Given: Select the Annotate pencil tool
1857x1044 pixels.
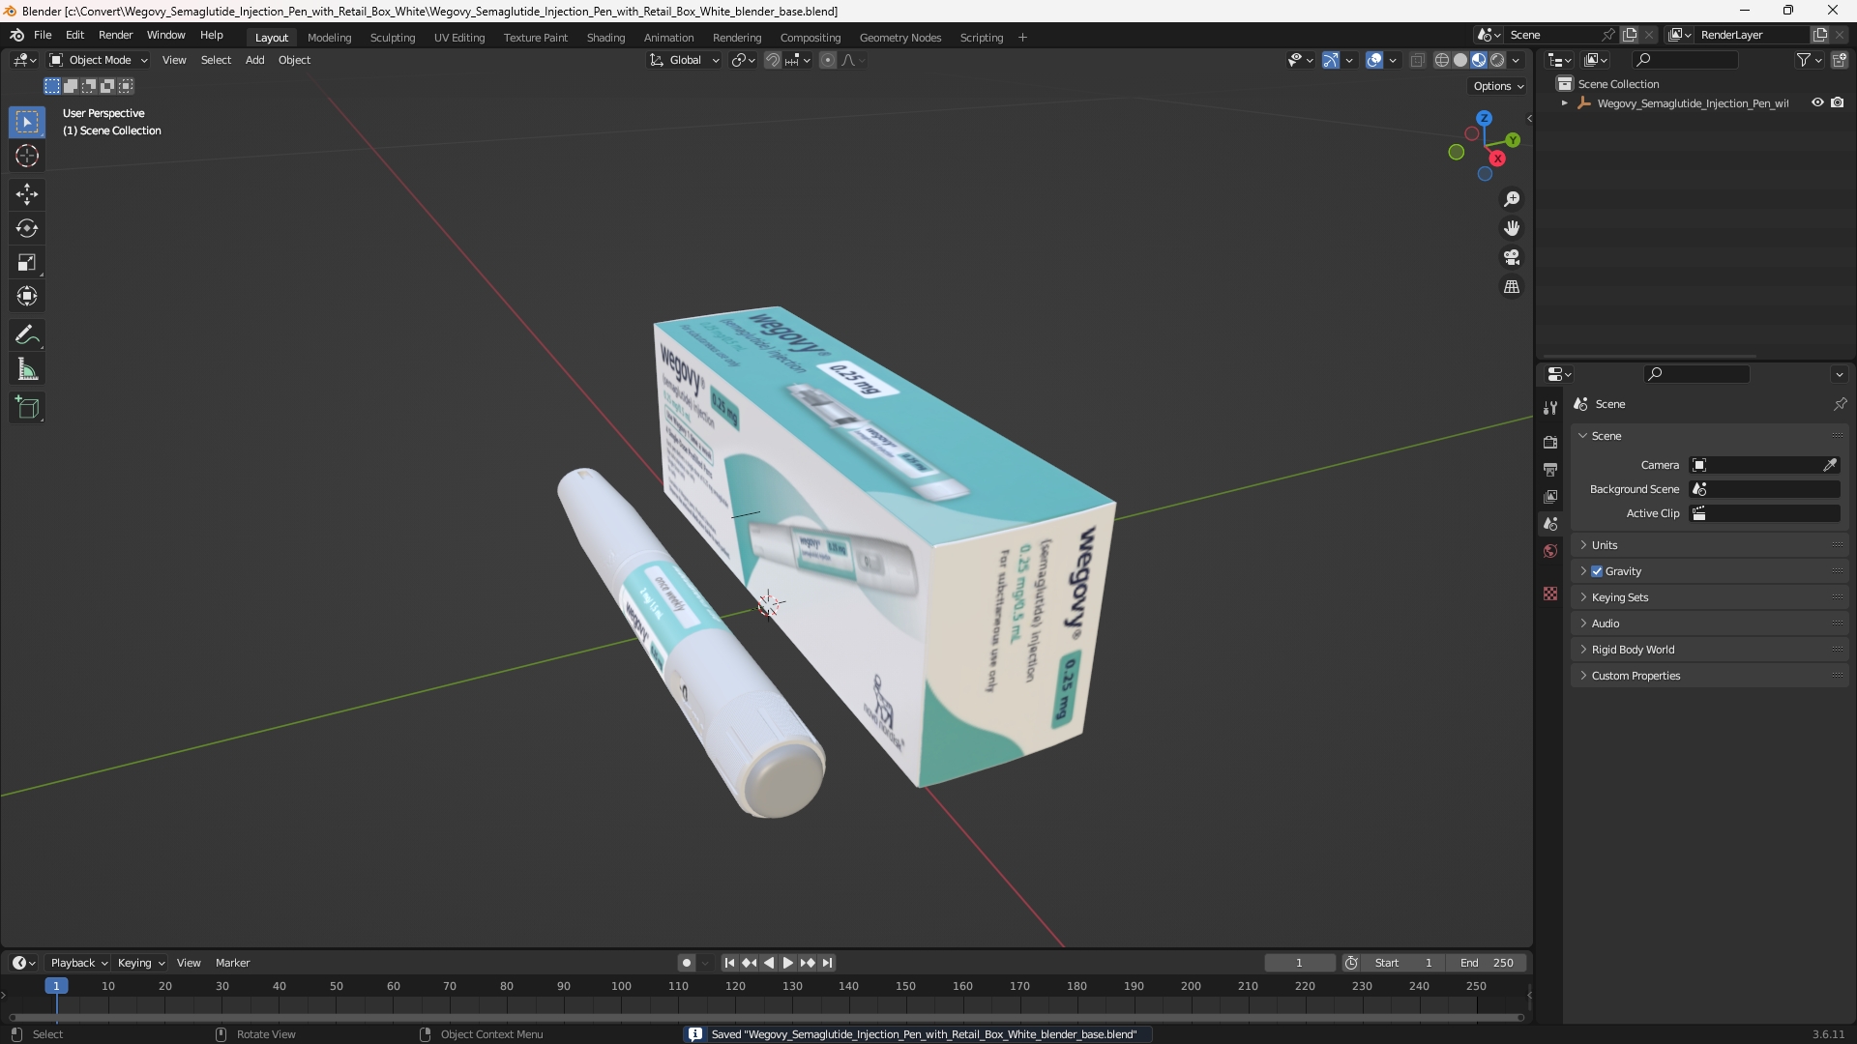Looking at the screenshot, I should point(27,335).
